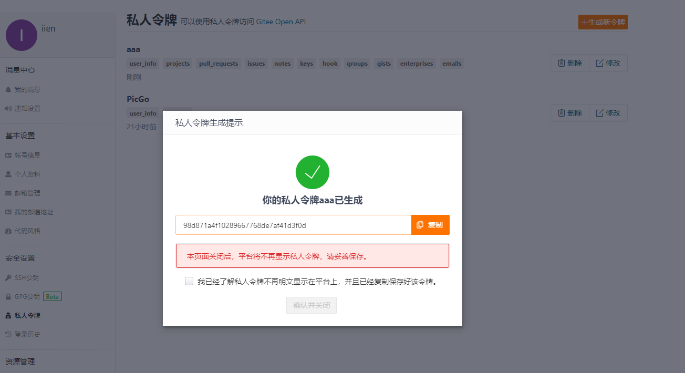Open SSH公钥 in sidebar
The height and width of the screenshot is (373, 685).
pos(27,277)
